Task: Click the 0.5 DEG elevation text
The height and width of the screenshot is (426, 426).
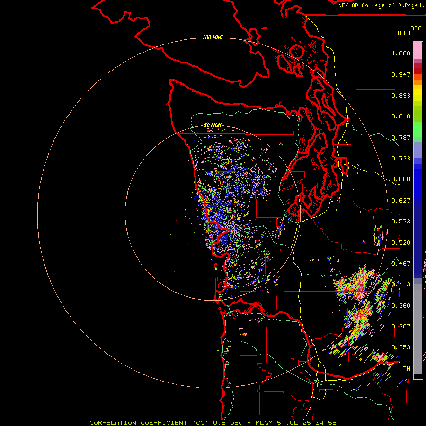Action: coord(228,423)
